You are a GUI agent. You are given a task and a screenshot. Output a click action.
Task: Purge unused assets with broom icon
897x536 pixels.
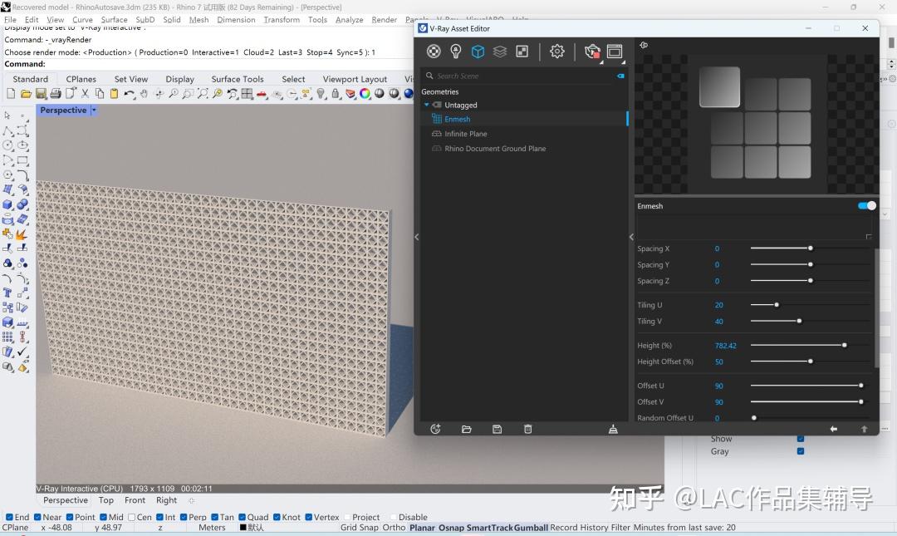tap(613, 429)
